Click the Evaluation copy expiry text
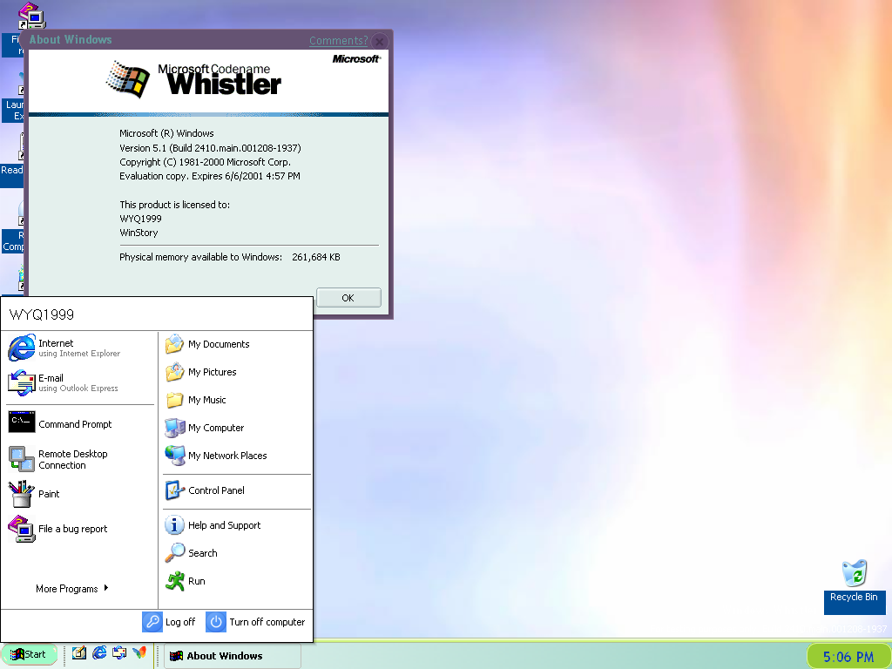The width and height of the screenshot is (892, 669). click(x=209, y=176)
